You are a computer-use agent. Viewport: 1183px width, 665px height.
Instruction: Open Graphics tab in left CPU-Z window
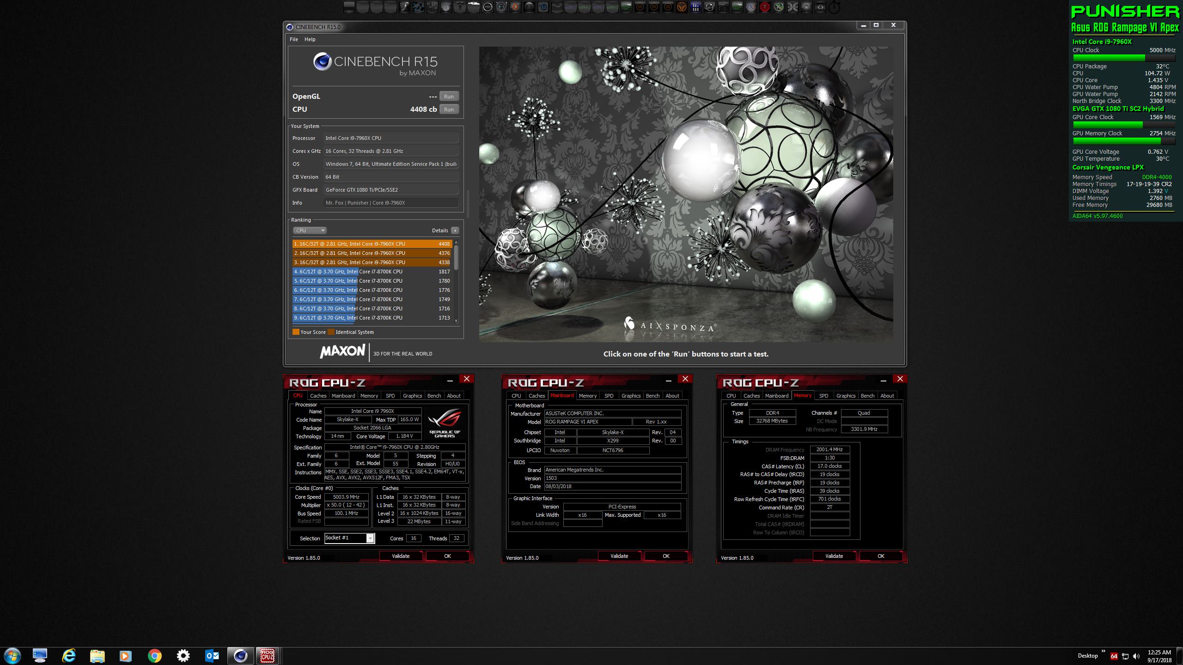(x=412, y=396)
